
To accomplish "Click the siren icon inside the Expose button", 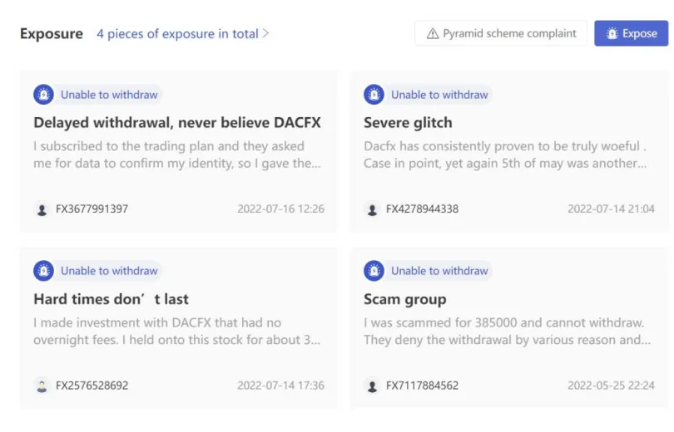I will [x=612, y=33].
